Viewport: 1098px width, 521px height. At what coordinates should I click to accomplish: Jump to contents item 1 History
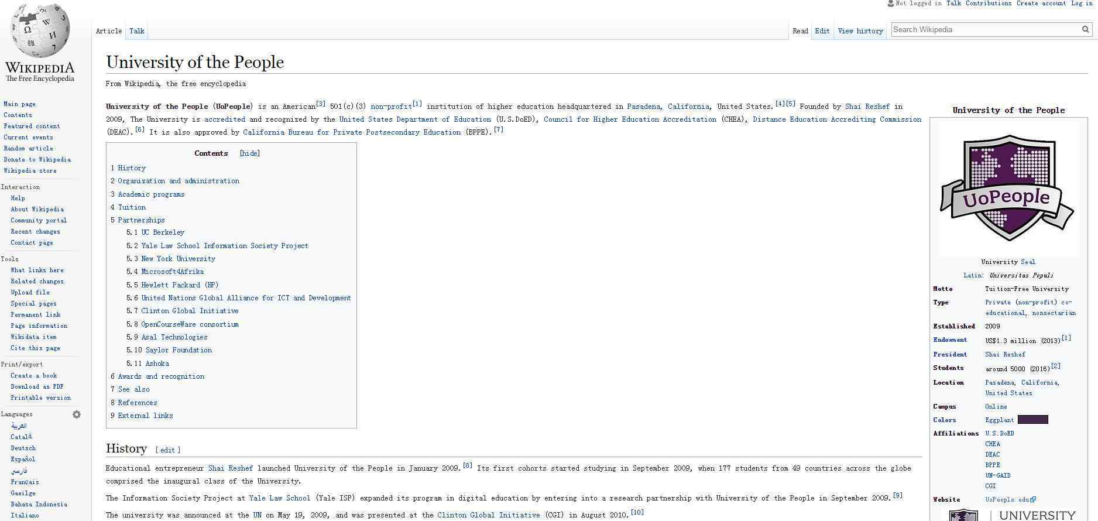128,168
